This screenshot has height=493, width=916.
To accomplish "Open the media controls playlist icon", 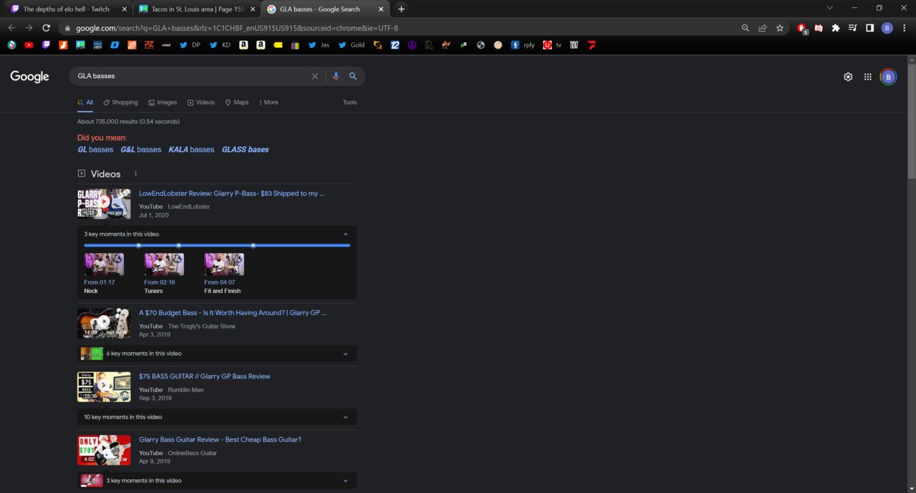I will tap(852, 28).
